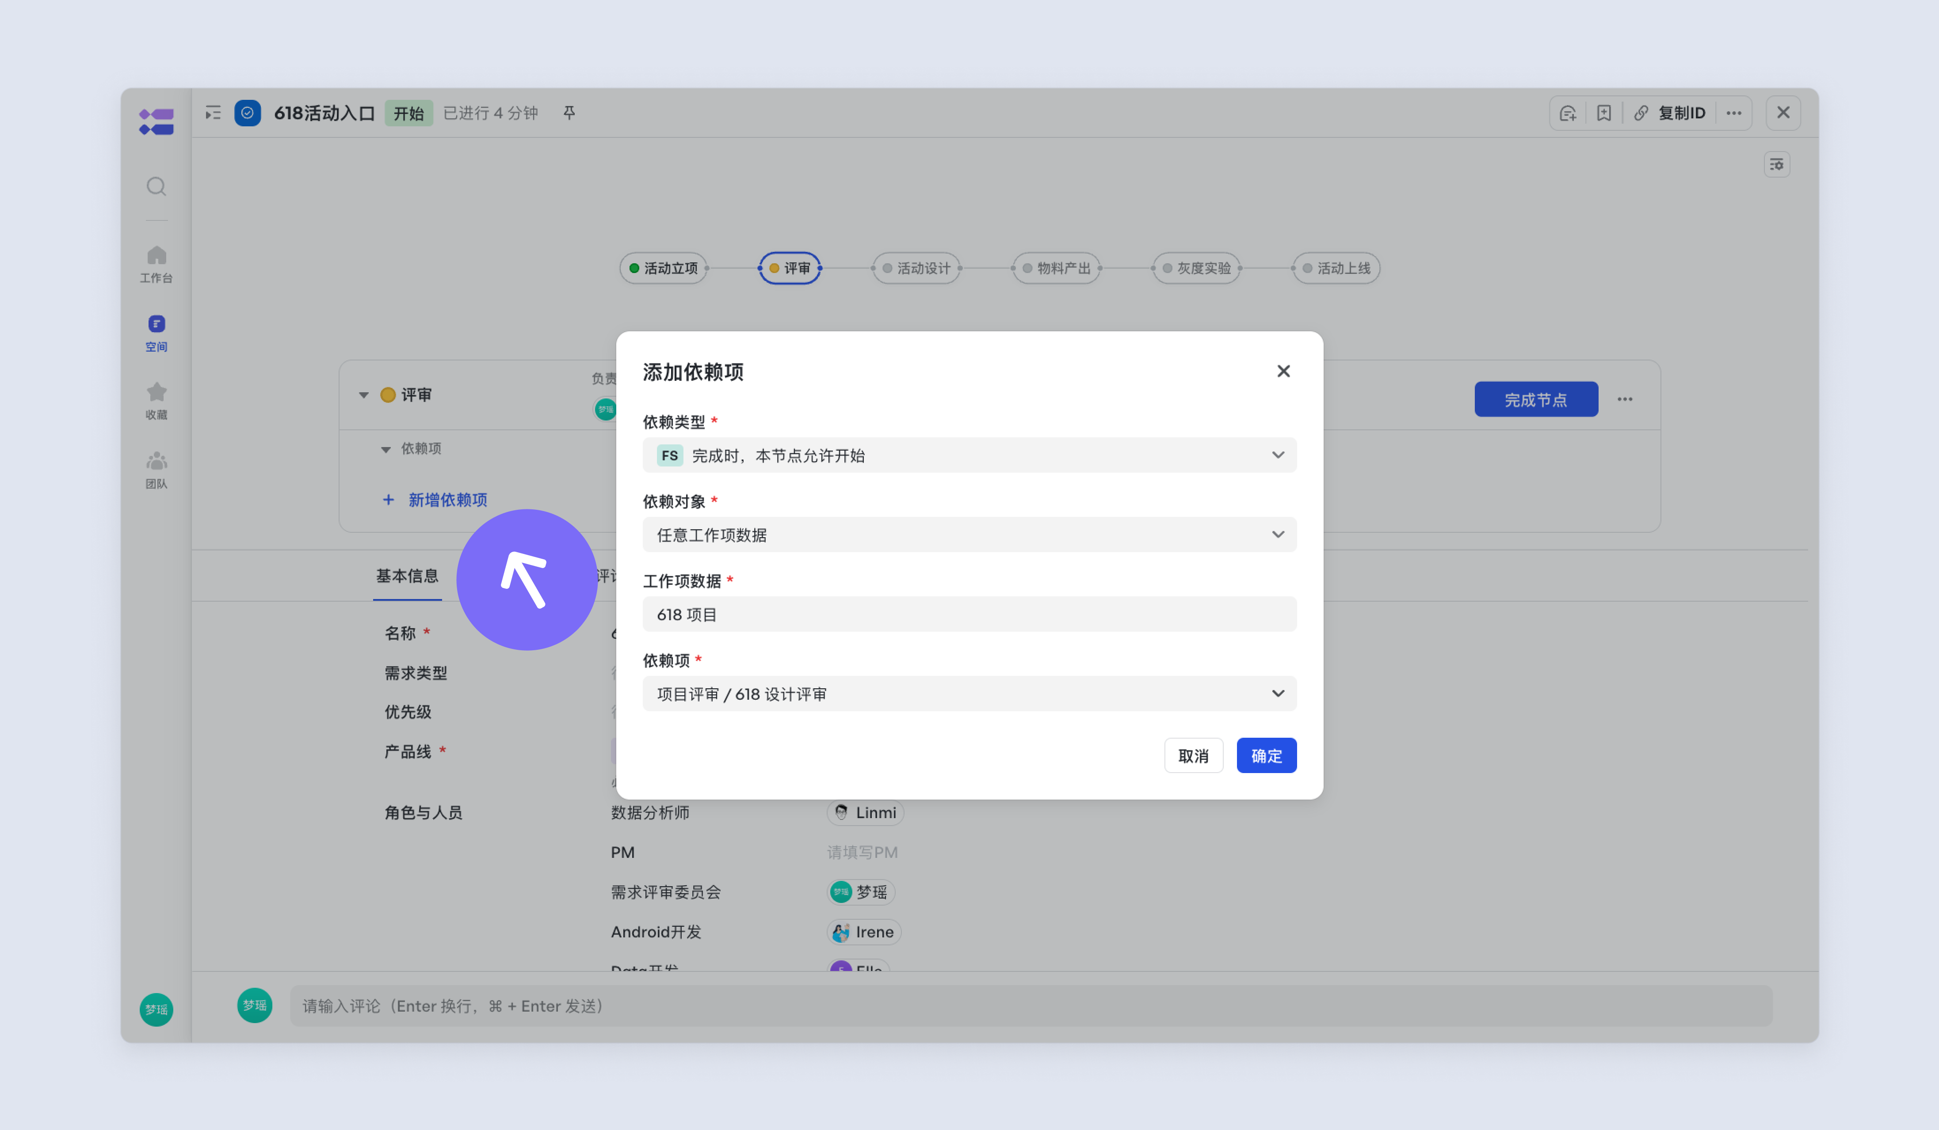Close the 添加依赖项 dialog

[x=1283, y=371]
